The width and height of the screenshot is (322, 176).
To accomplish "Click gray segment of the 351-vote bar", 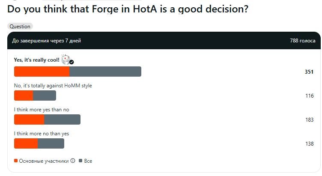I will pos(105,72).
